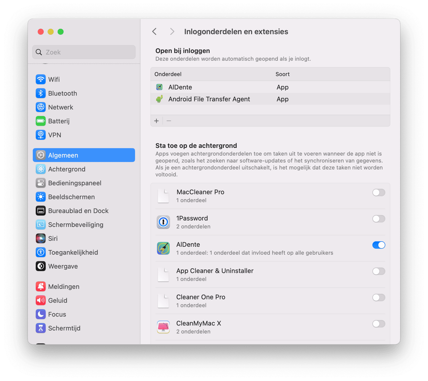This screenshot has width=428, height=381.
Task: Click the Algemeen gear icon
Action: (x=41, y=155)
